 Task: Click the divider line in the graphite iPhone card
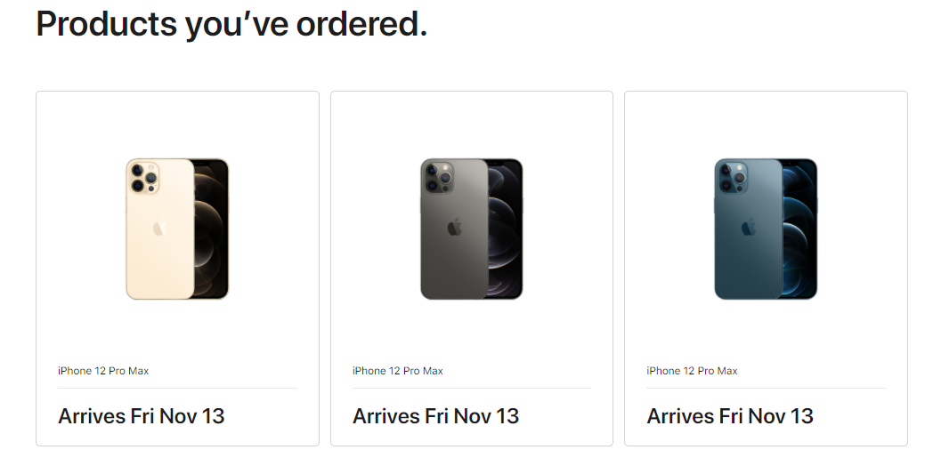471,388
